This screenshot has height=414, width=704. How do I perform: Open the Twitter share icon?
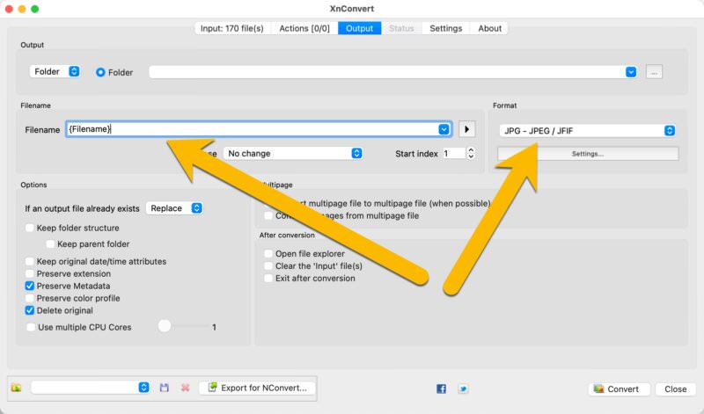tap(463, 389)
